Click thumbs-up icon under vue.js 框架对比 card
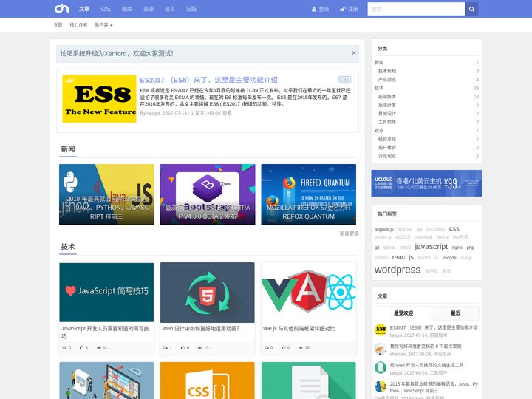This screenshot has height=399, width=532. pos(284,348)
